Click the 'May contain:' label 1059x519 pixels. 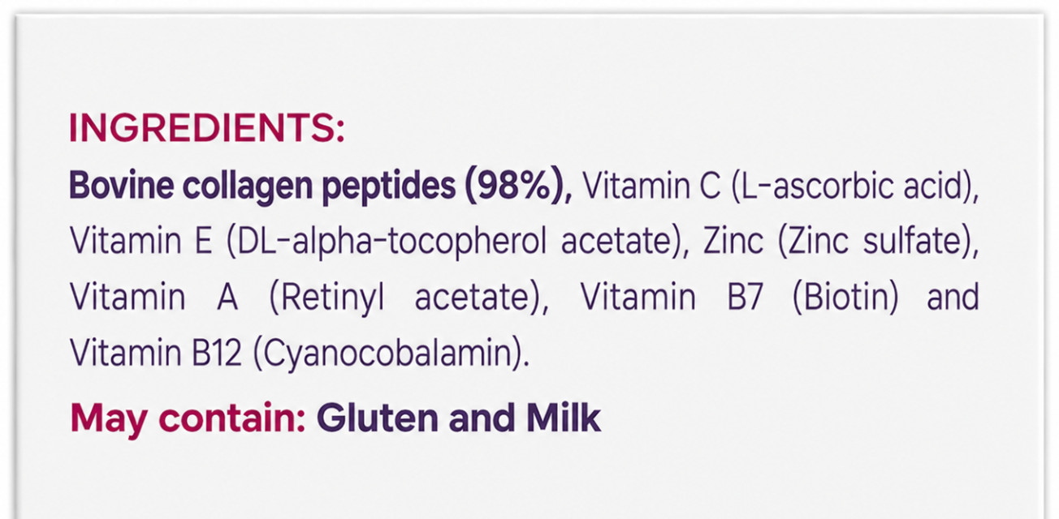(188, 418)
